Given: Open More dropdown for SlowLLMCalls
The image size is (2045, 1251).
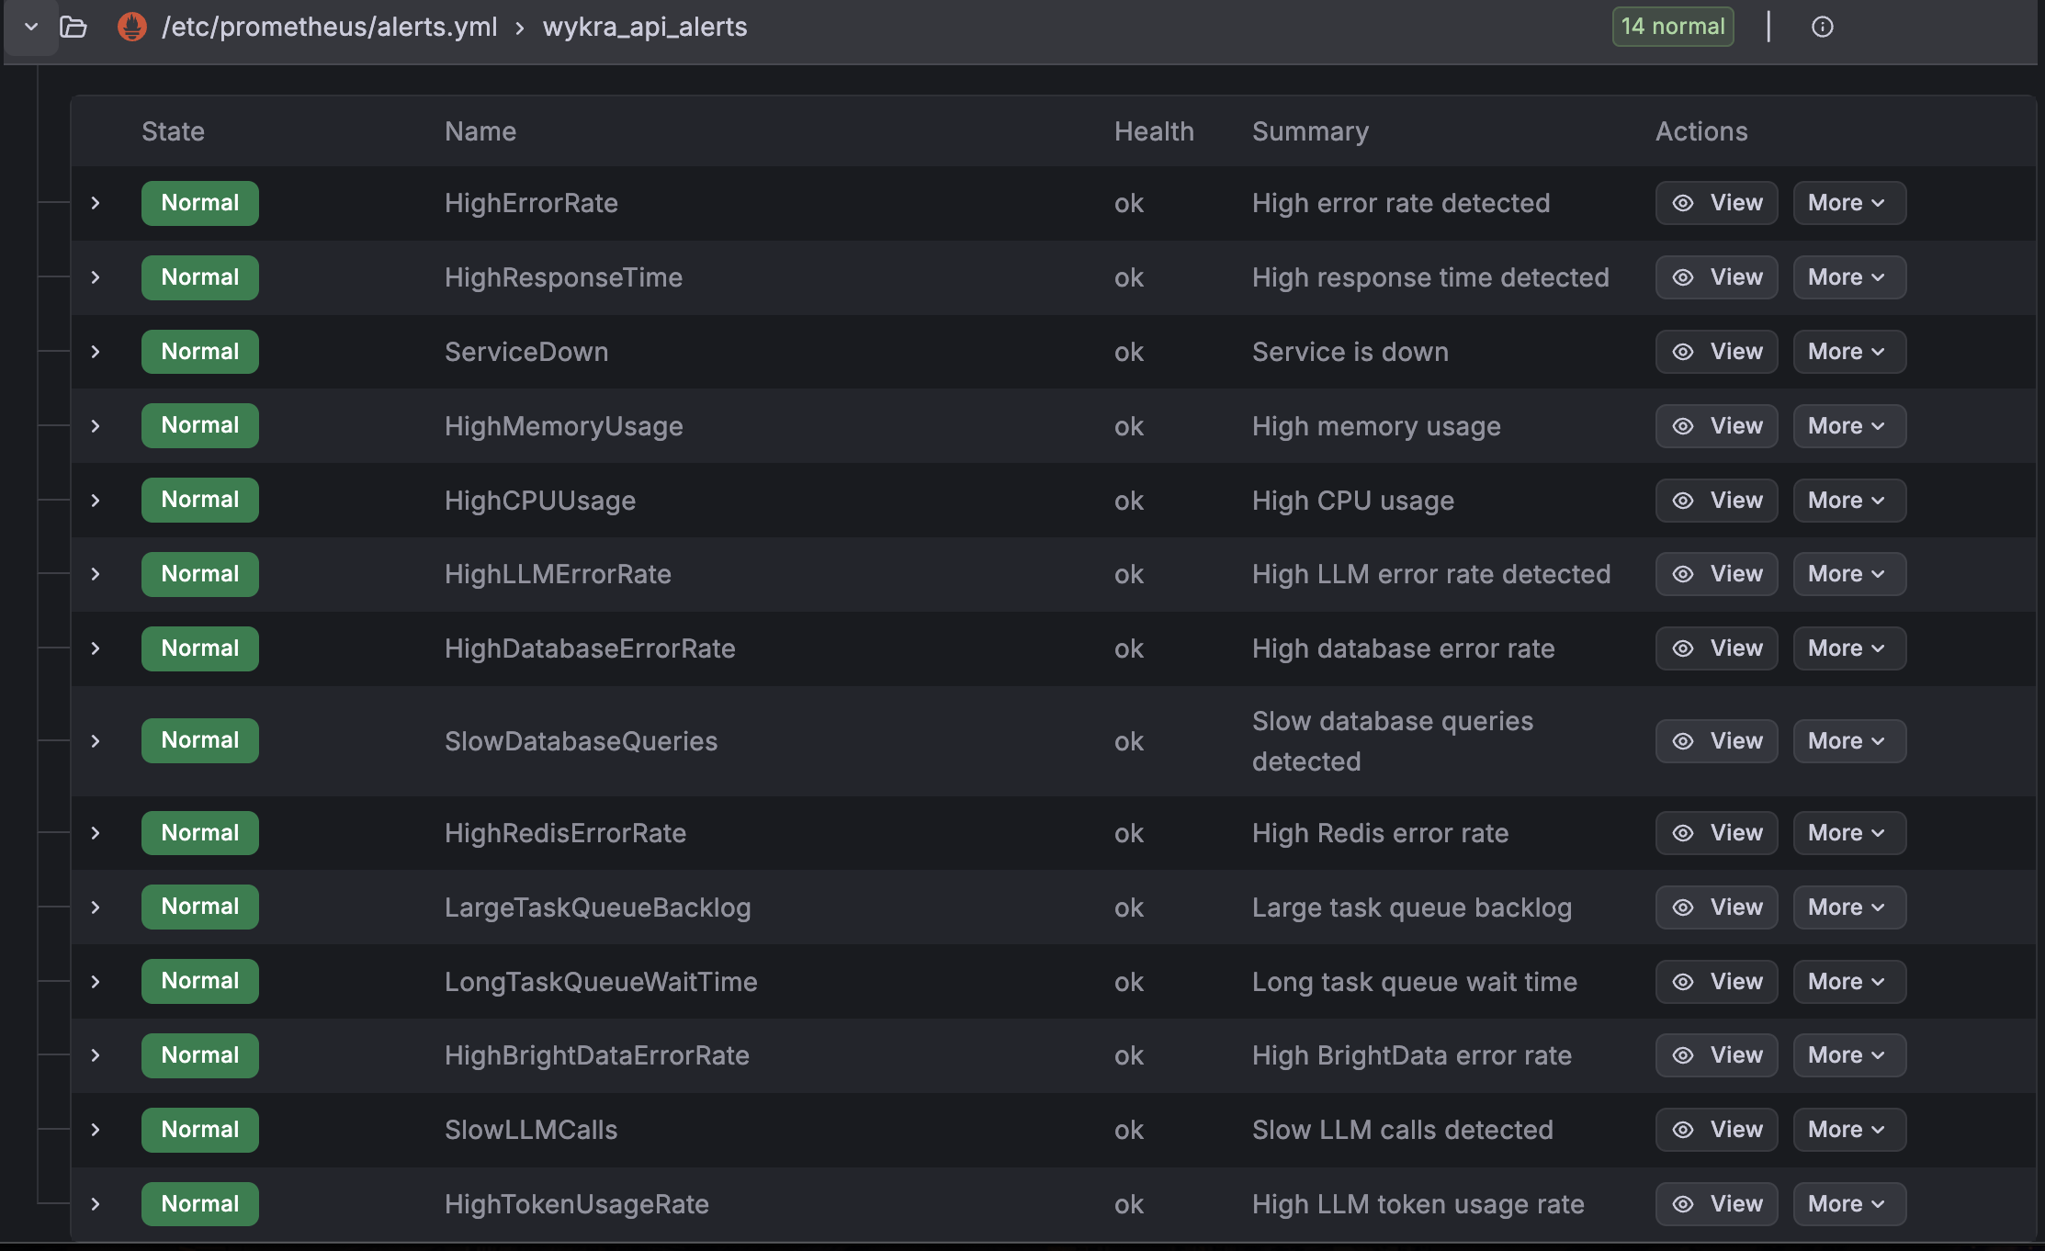Looking at the screenshot, I should pyautogui.click(x=1848, y=1130).
